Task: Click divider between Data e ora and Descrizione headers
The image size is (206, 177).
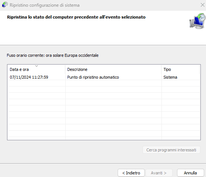Action: pyautogui.click(x=65, y=69)
